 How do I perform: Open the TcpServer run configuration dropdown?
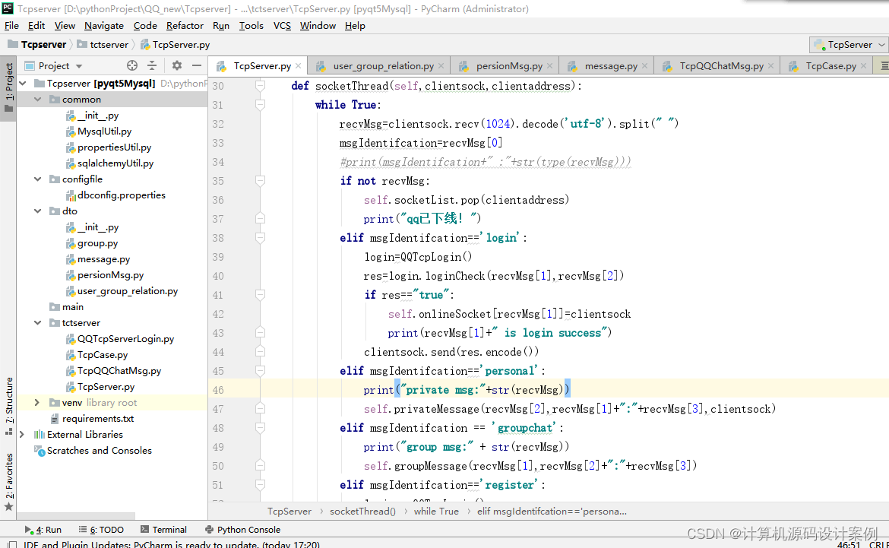[849, 44]
